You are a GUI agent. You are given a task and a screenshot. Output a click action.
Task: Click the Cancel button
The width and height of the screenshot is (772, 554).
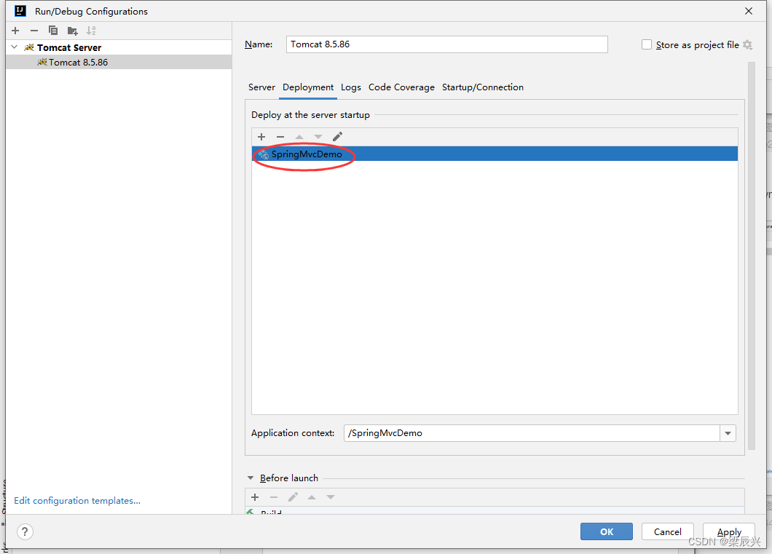pyautogui.click(x=668, y=531)
